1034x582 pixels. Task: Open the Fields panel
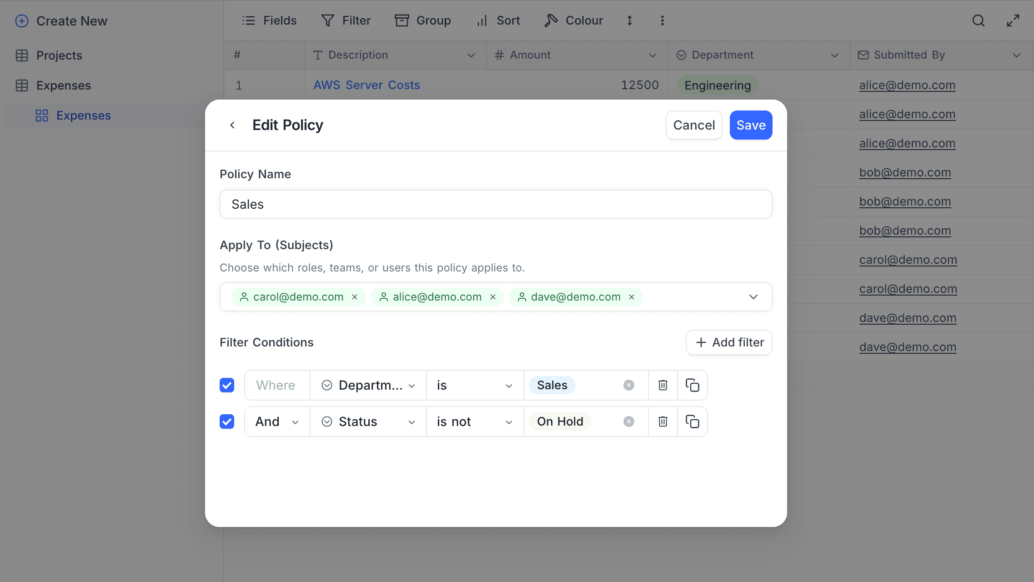tap(269, 20)
